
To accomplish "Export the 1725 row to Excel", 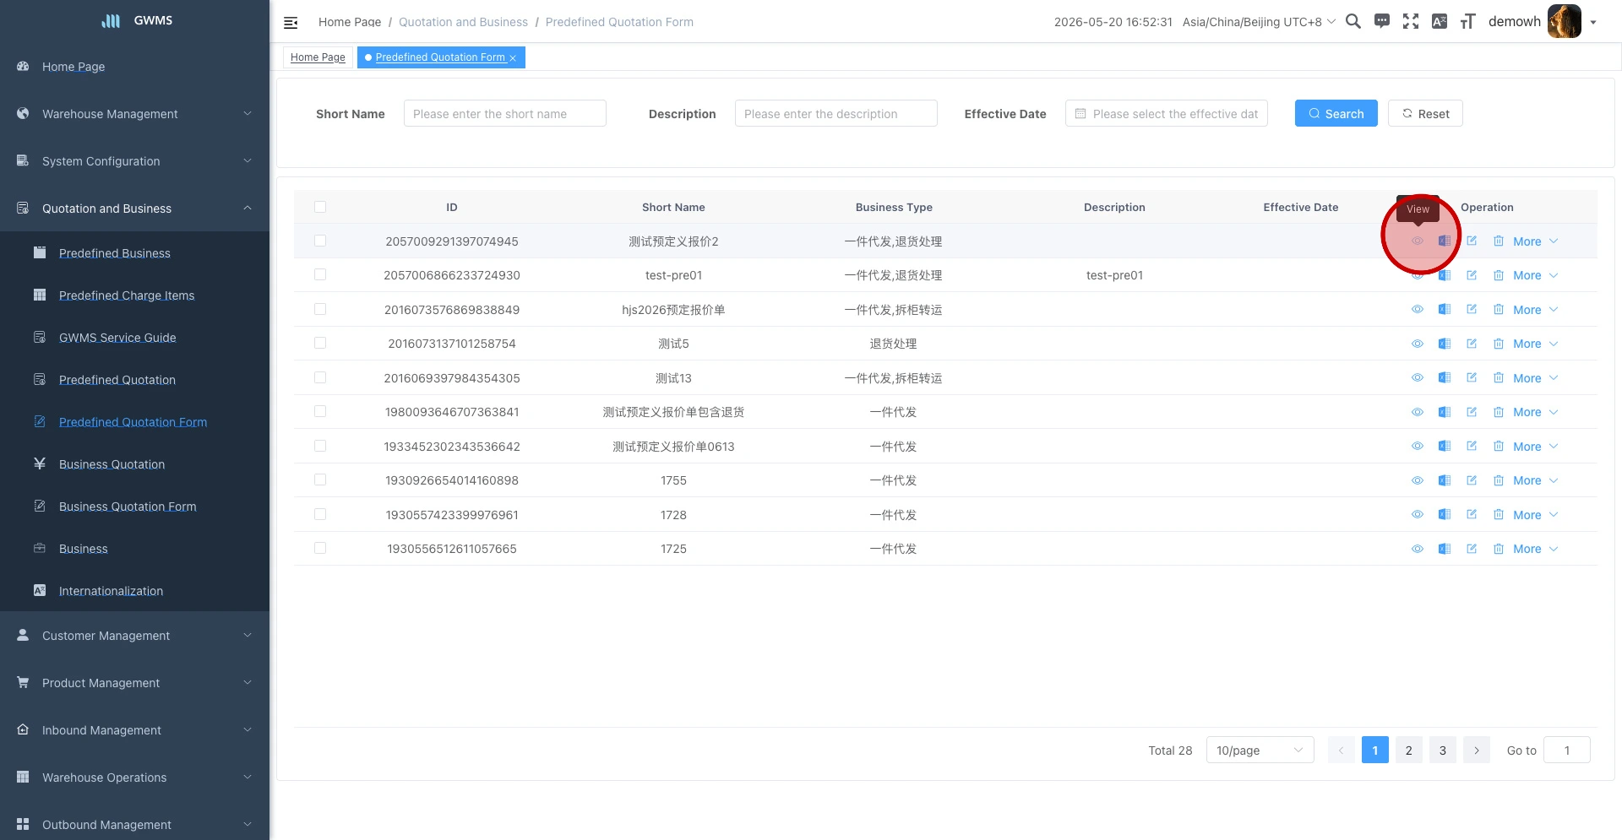I will tap(1445, 549).
